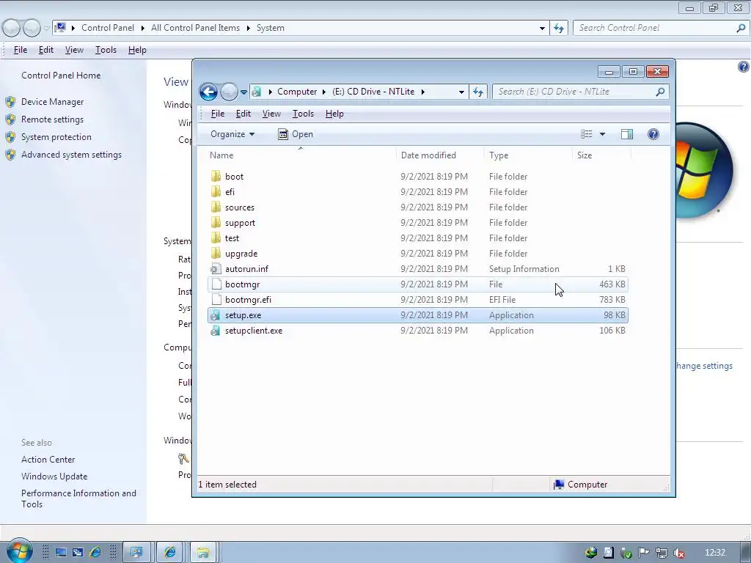Screen dimensions: 751x563
Task: Go to Control Panel Home
Action: coord(61,76)
